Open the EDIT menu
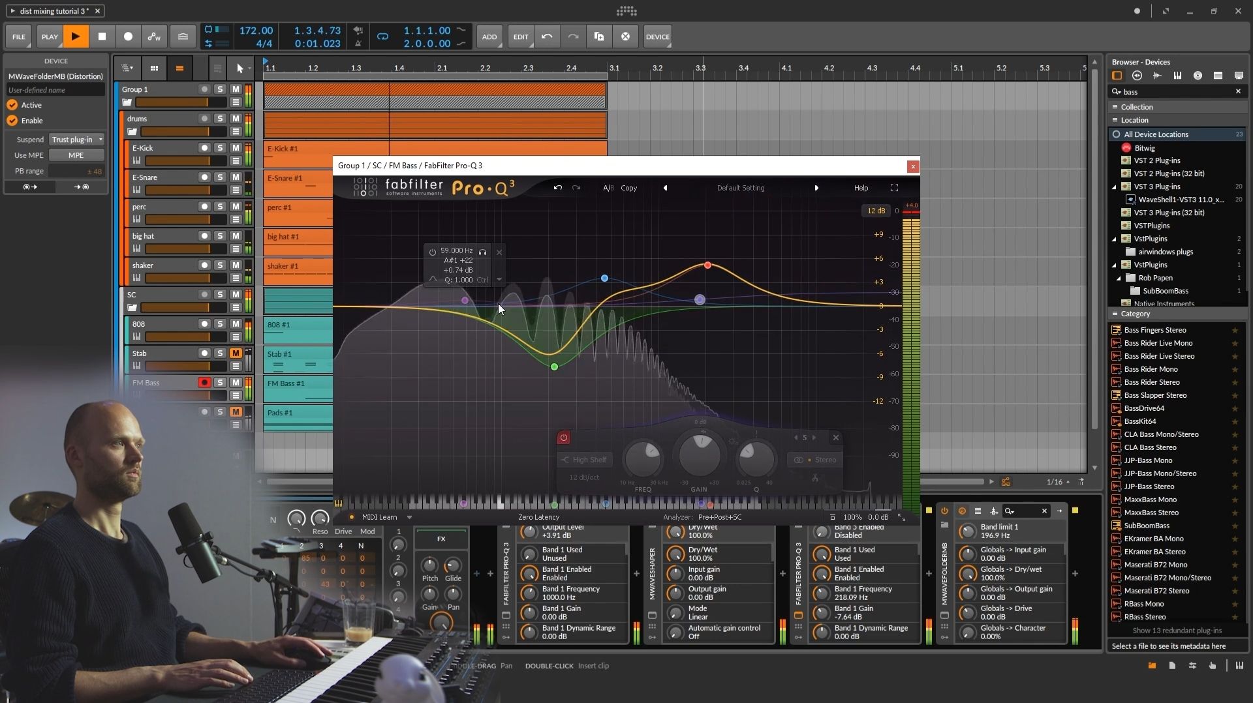Image resolution: width=1253 pixels, height=703 pixels. pos(521,37)
